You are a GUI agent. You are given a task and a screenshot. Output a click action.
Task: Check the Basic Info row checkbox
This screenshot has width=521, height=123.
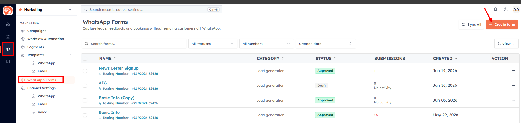[85, 115]
